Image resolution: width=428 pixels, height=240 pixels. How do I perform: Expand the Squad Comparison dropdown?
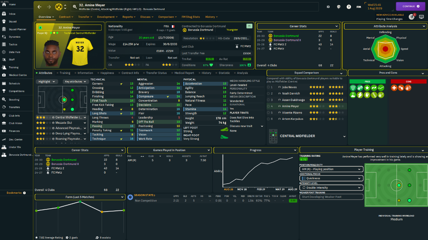[306, 73]
